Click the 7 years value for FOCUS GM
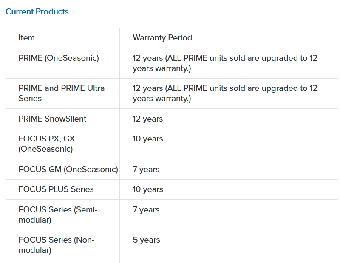 [x=146, y=170]
